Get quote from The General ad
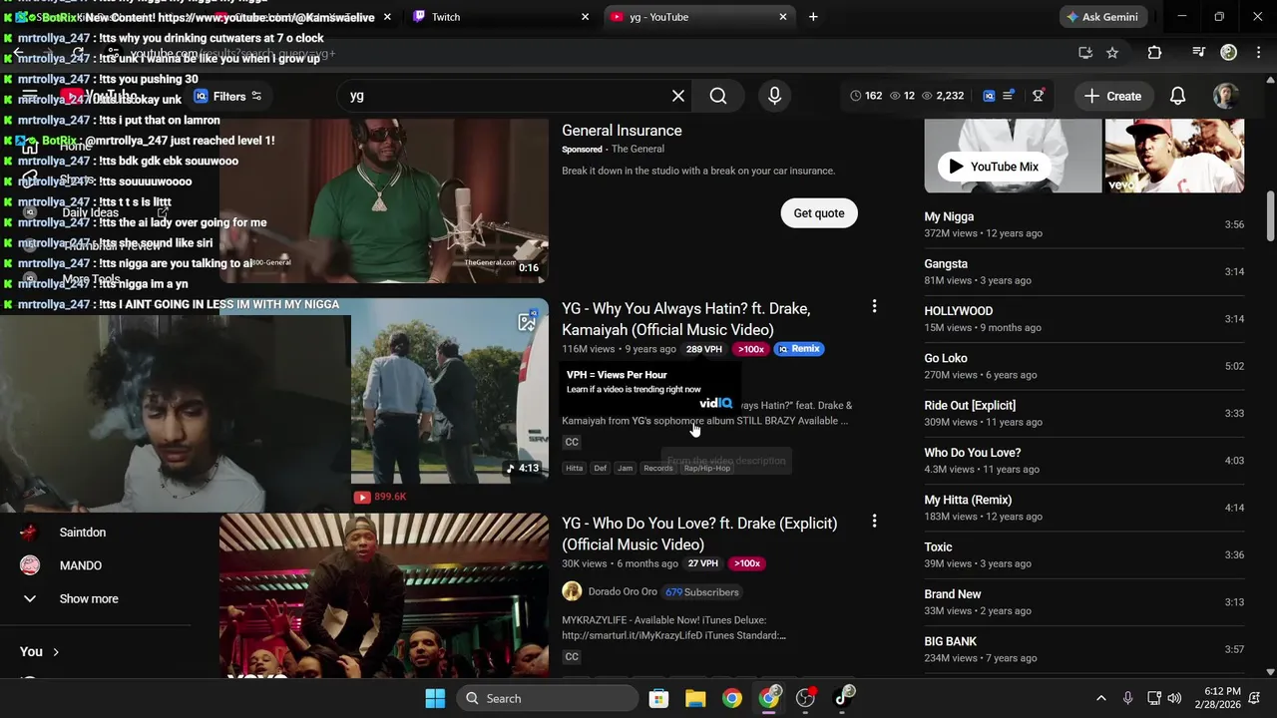This screenshot has width=1277, height=718. [819, 213]
